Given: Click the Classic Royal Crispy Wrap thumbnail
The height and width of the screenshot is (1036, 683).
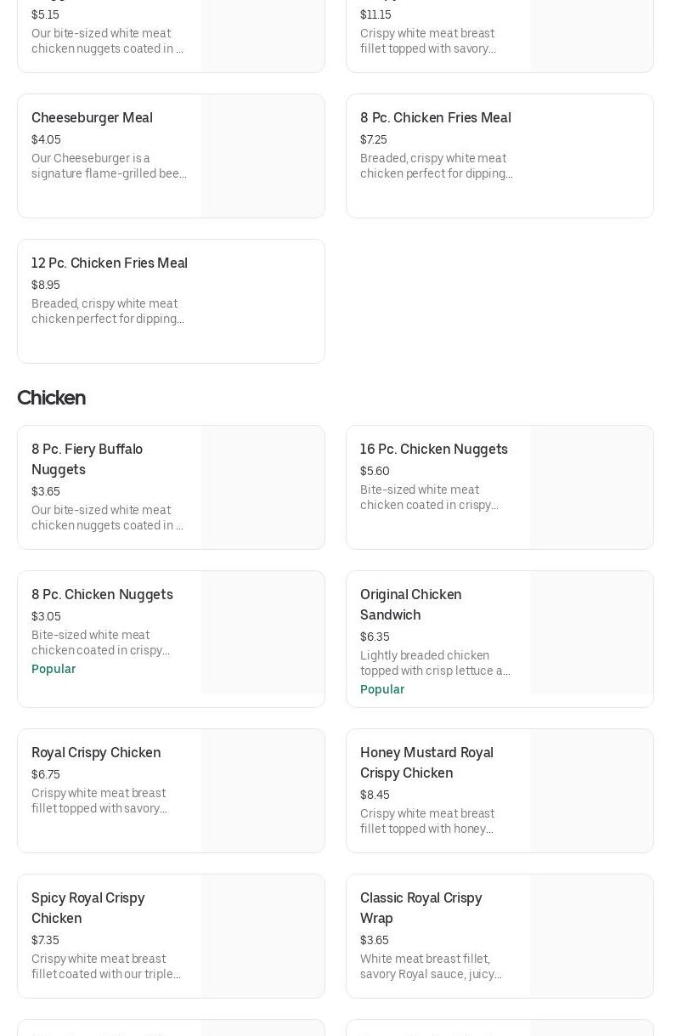Looking at the screenshot, I should click(591, 936).
